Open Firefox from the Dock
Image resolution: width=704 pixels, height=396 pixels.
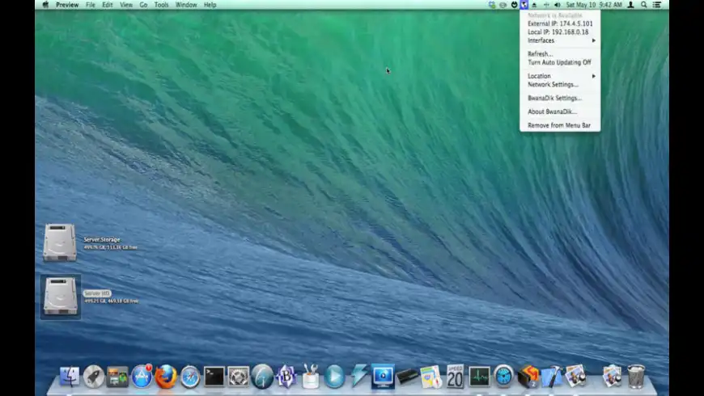tap(166, 376)
